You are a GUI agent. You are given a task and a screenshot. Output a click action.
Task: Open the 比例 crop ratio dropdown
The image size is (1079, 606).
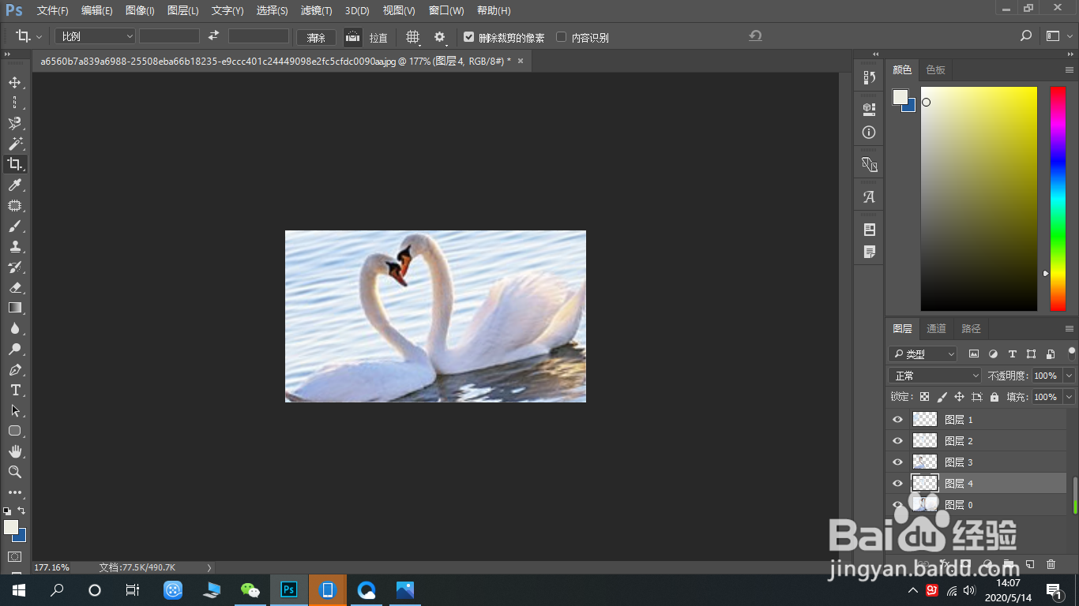pos(96,36)
